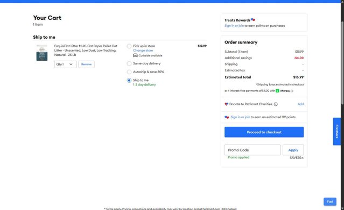
Task: Open the ExquisiCat litter product thumbnail
Action: pos(42,53)
